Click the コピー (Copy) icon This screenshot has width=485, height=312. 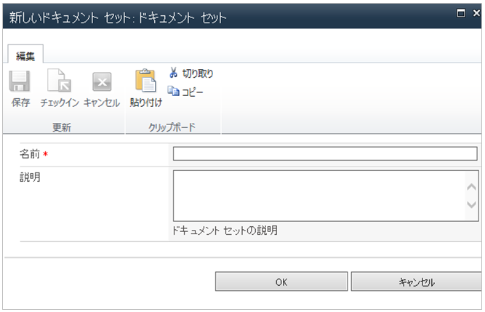point(174,92)
